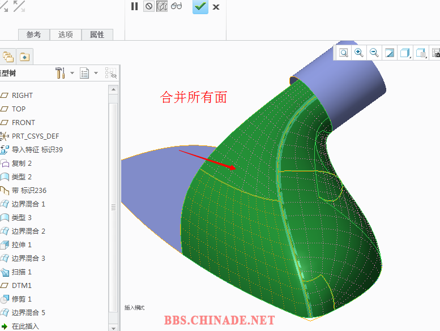This screenshot has height=331, width=440.
Task: Toggle the unattached wireframe preview button
Action: tap(162, 7)
